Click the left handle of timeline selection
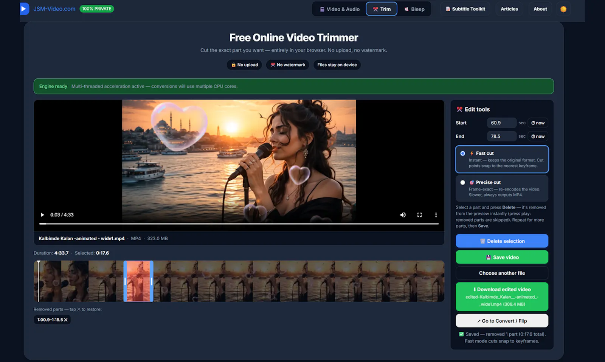 (x=125, y=281)
